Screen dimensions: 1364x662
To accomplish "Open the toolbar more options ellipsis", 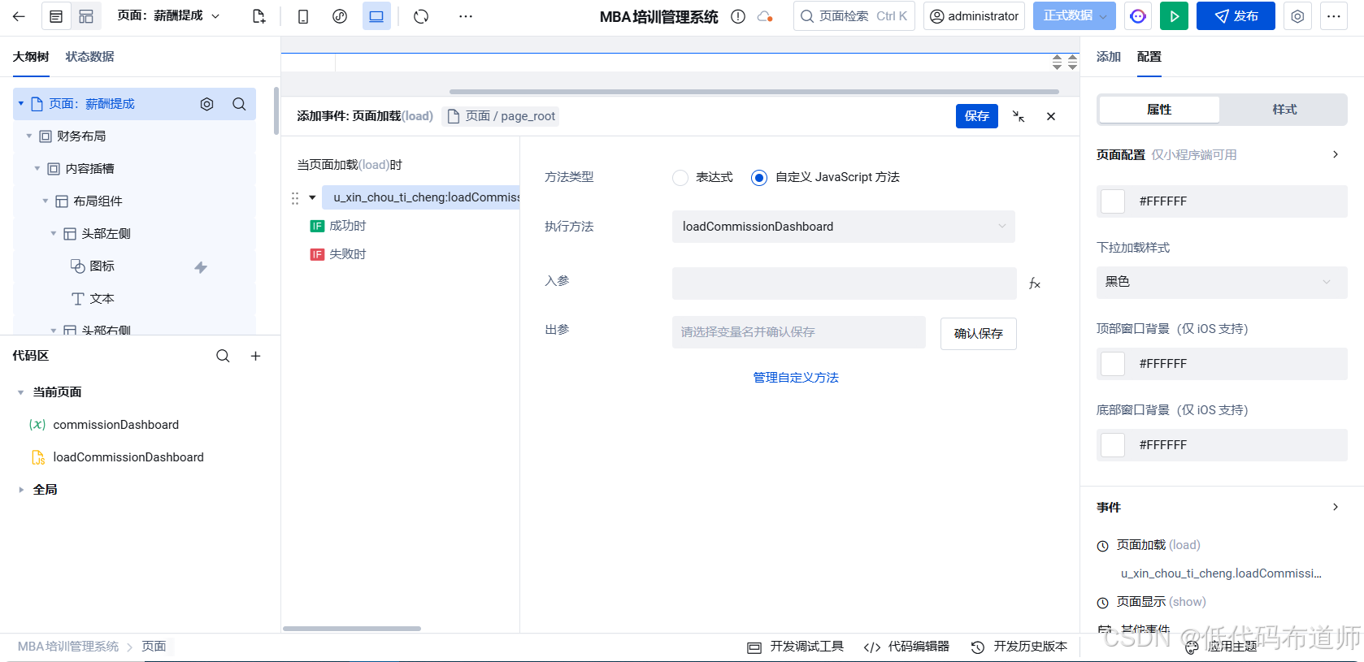I will [466, 16].
